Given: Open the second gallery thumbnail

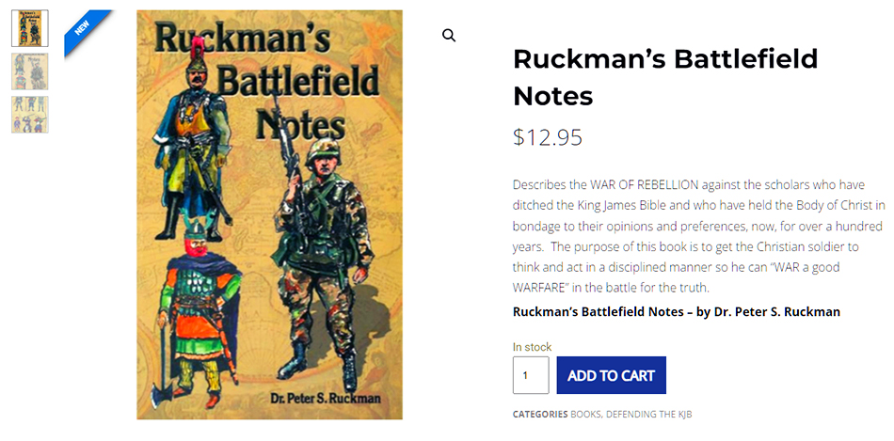Looking at the screenshot, I should (29, 71).
